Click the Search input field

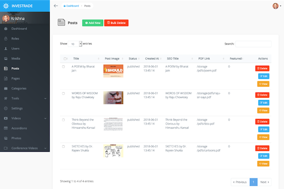pyautogui.click(x=253, y=43)
